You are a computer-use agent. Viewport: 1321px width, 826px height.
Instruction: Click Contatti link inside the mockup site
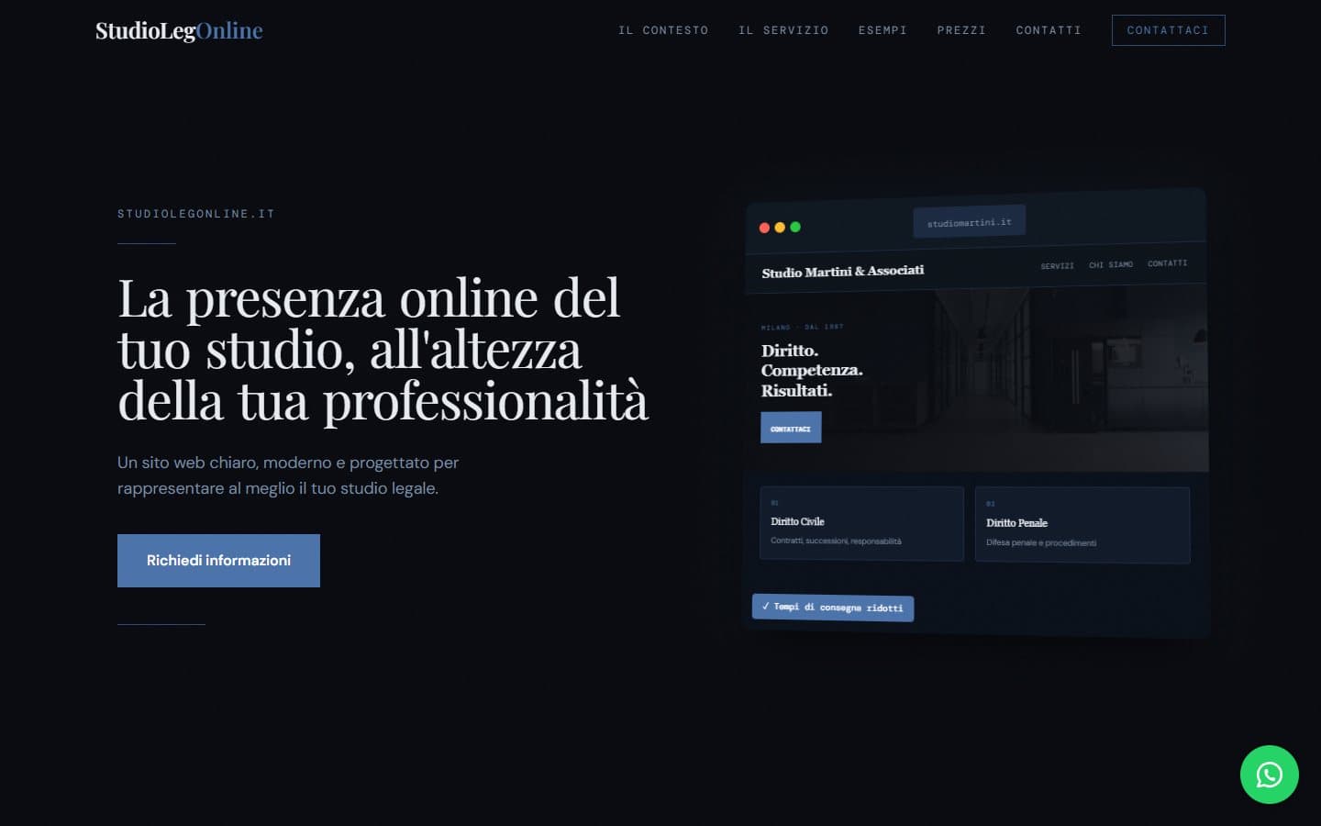pyautogui.click(x=1167, y=263)
